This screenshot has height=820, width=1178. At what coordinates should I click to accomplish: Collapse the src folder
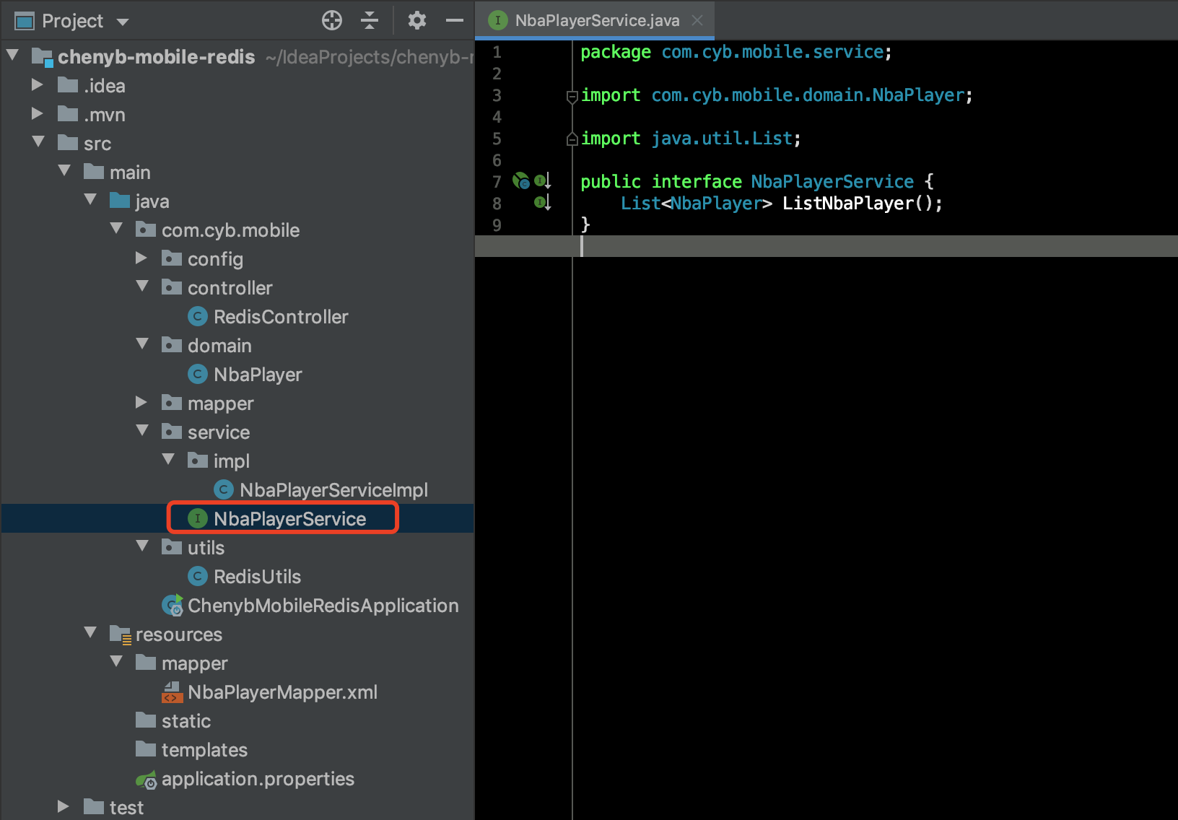point(38,141)
